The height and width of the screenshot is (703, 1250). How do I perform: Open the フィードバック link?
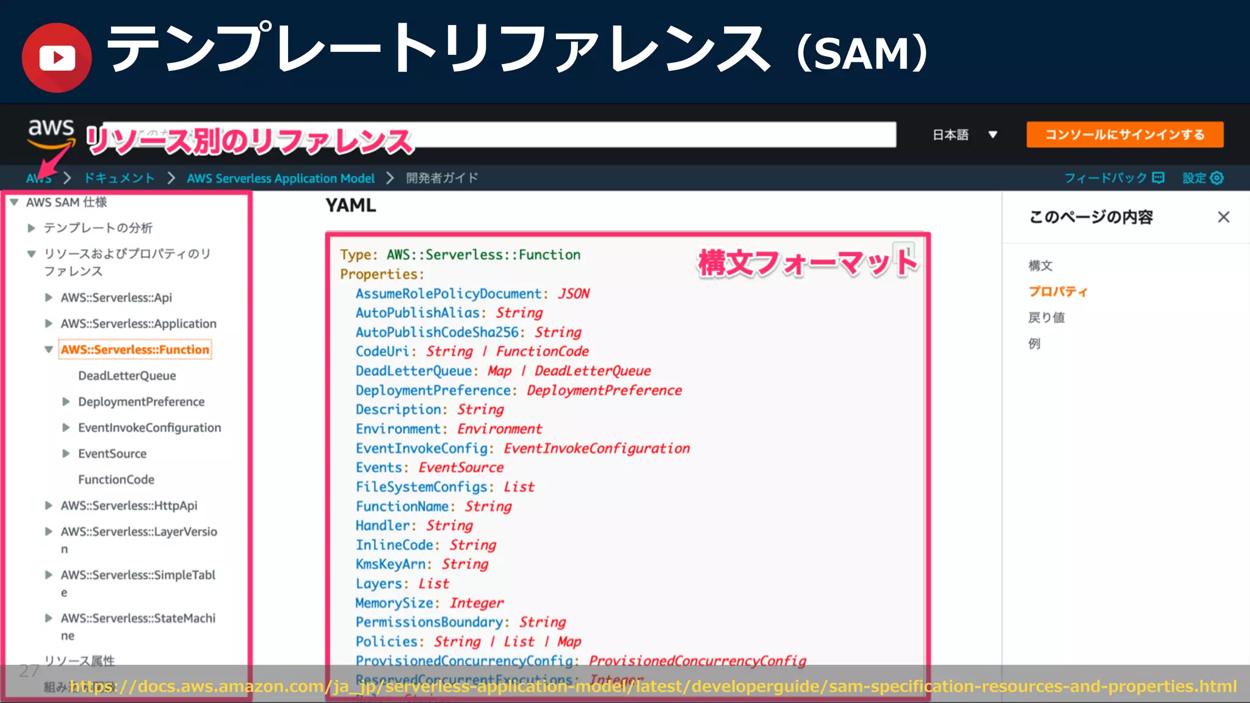tap(1105, 178)
